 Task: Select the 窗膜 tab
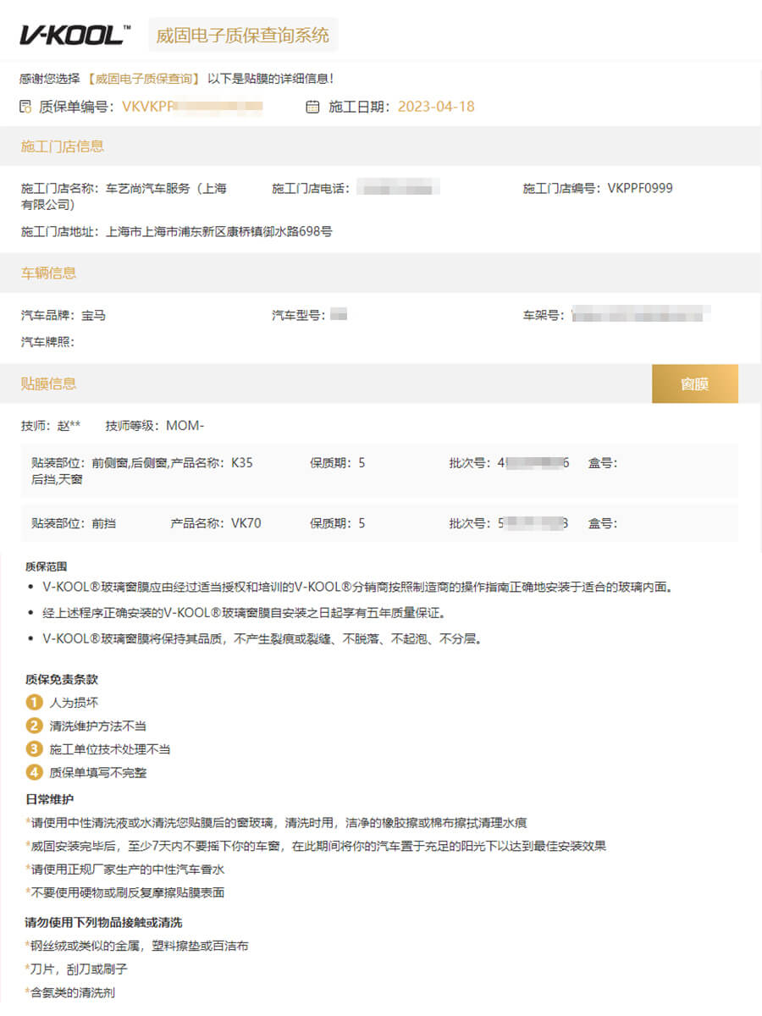694,384
